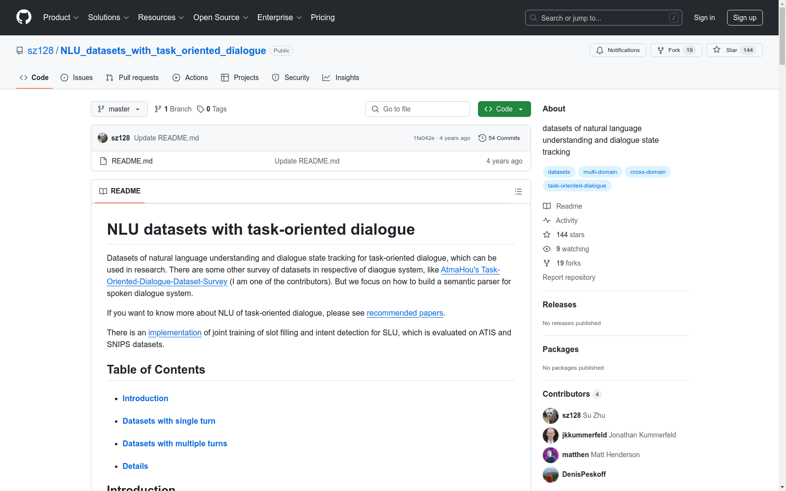Viewport: 786px width, 491px height.
Task: Switch to the Code tab
Action: pyautogui.click(x=34, y=78)
